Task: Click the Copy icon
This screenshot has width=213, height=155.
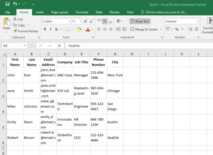Action: 15,25
